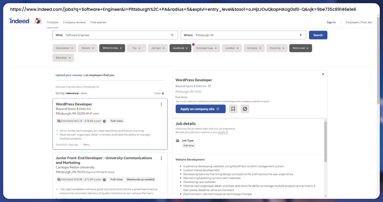Screen dimensions: 383x202
Task: Click the Full-time tag in Job details
Action: tap(188, 146)
